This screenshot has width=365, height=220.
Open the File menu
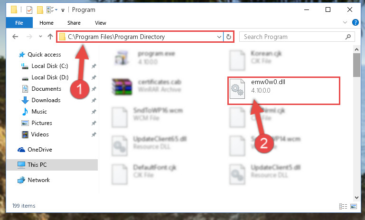click(19, 23)
